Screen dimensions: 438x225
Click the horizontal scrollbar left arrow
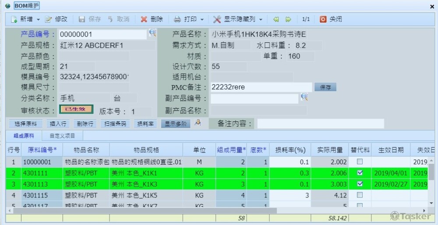click(x=9, y=211)
